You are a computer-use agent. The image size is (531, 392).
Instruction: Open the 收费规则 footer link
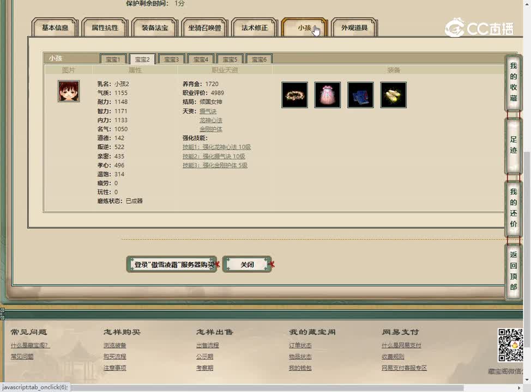tap(393, 357)
